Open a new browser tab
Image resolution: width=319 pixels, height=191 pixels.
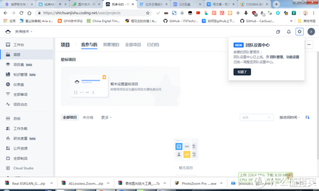(276, 4)
